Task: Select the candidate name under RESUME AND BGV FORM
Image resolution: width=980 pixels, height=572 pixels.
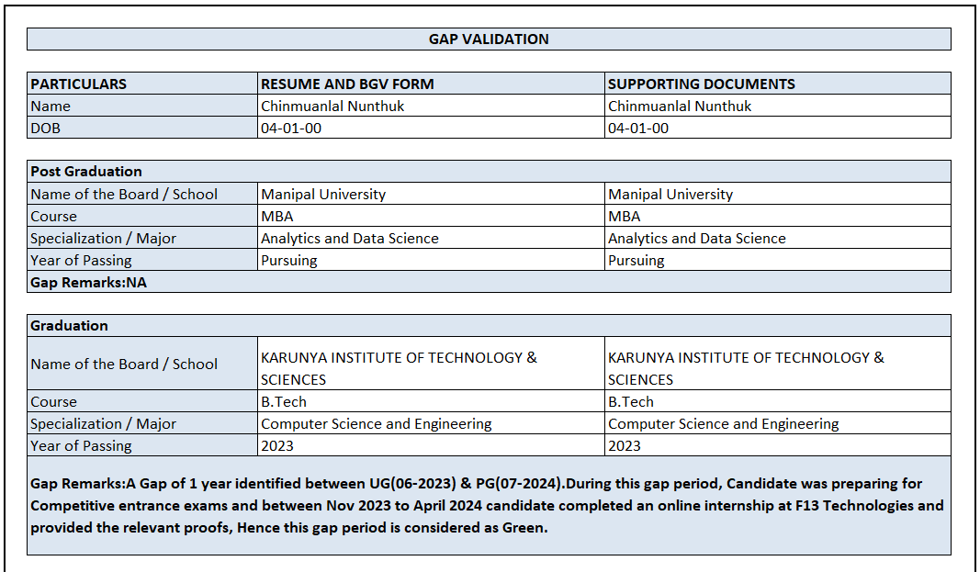Action: (x=332, y=106)
